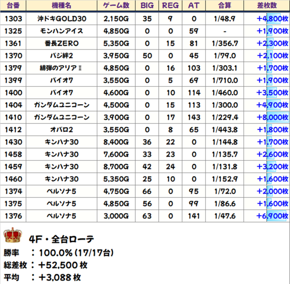Viewport: 290px width, 284px height.
Task: Click the 緋弾のアリアⅡ model name
Action: (61, 68)
